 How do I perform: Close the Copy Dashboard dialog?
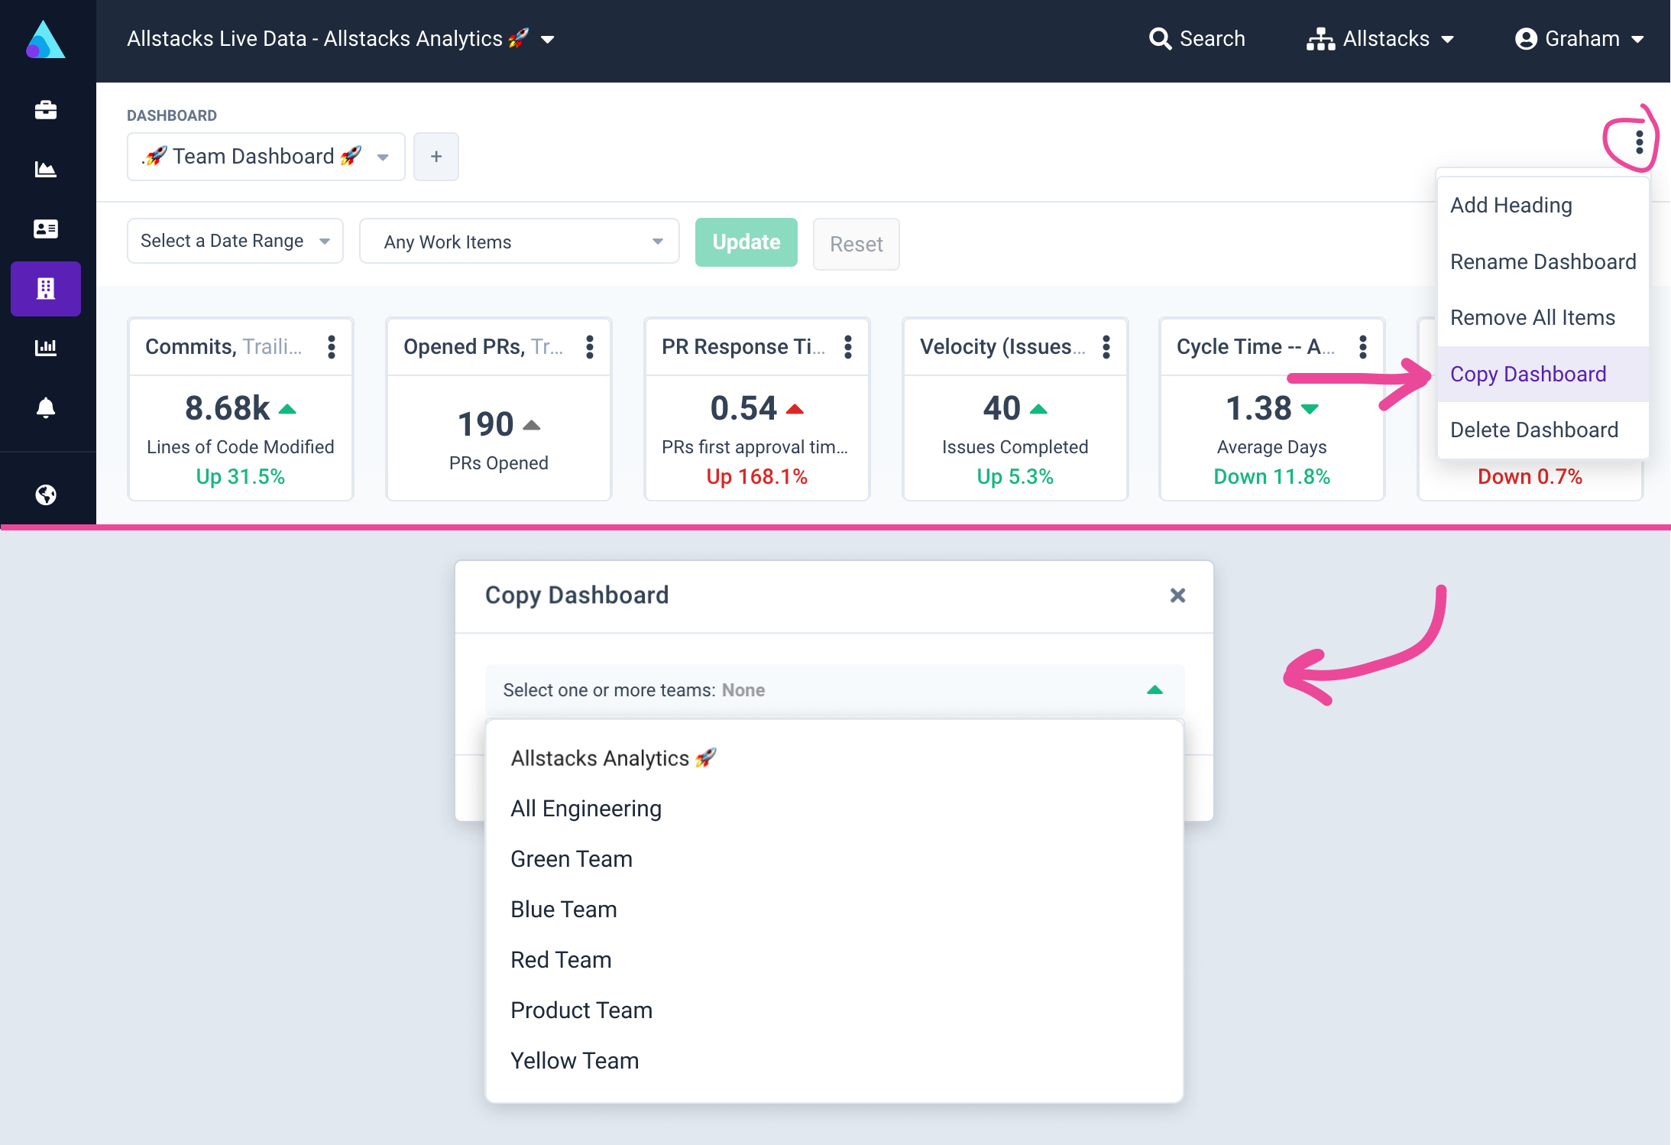point(1177,595)
